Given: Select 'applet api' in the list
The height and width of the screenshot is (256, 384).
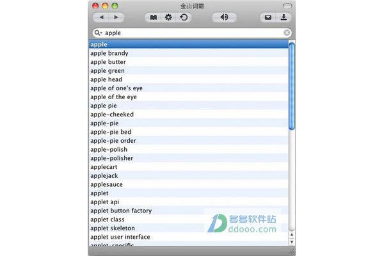Looking at the screenshot, I should (x=189, y=202).
